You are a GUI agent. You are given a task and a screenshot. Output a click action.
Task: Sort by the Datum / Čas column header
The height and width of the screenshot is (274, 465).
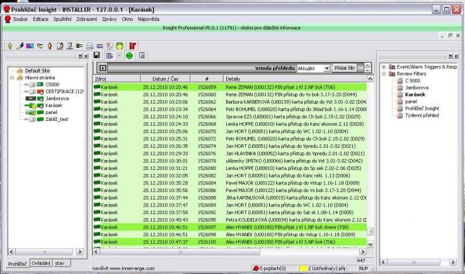pos(165,79)
